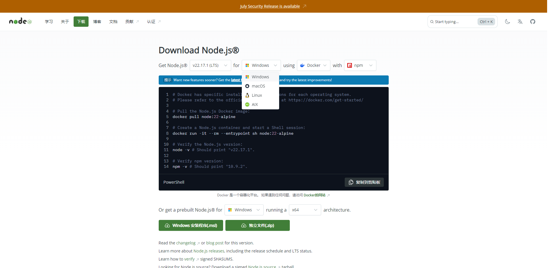Open the July Security Release announcement
Viewport: 552px width, 268px height.
270,6
